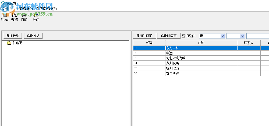Open the 查询条件 dropdown showing 无

point(212,36)
